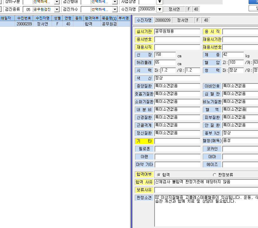
Task: Select the 판정보류 radio button
Action: point(214,175)
